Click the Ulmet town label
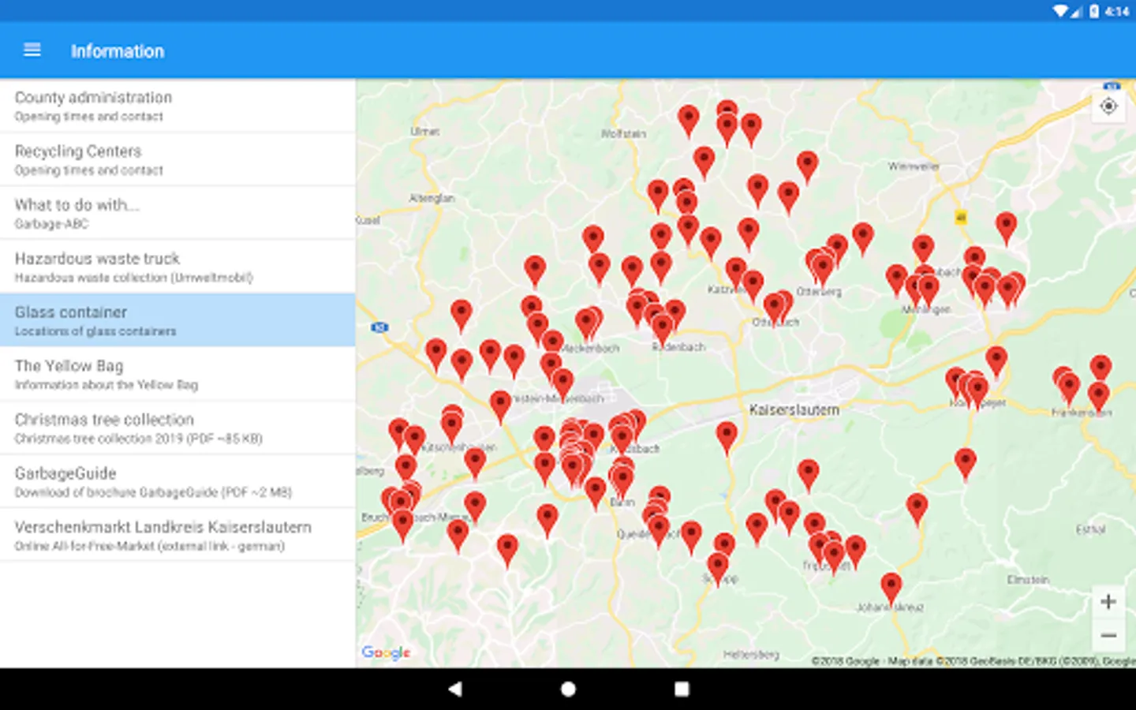 pyautogui.click(x=425, y=131)
